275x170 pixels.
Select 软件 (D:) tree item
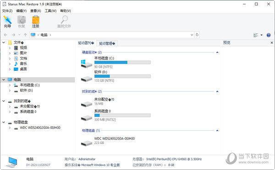tap(26, 90)
